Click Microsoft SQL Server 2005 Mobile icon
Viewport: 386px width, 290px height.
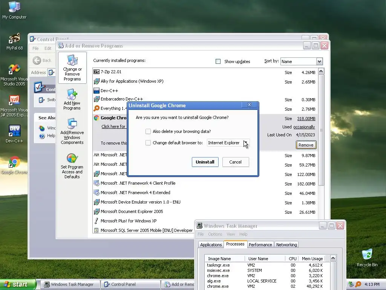tap(96, 230)
